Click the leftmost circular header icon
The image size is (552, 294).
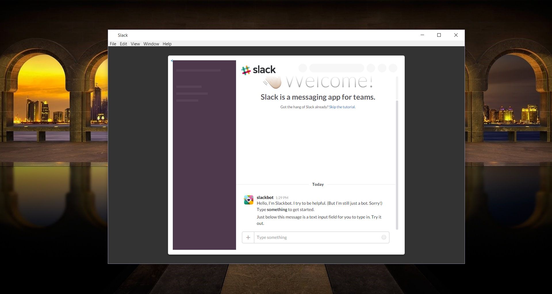point(302,68)
